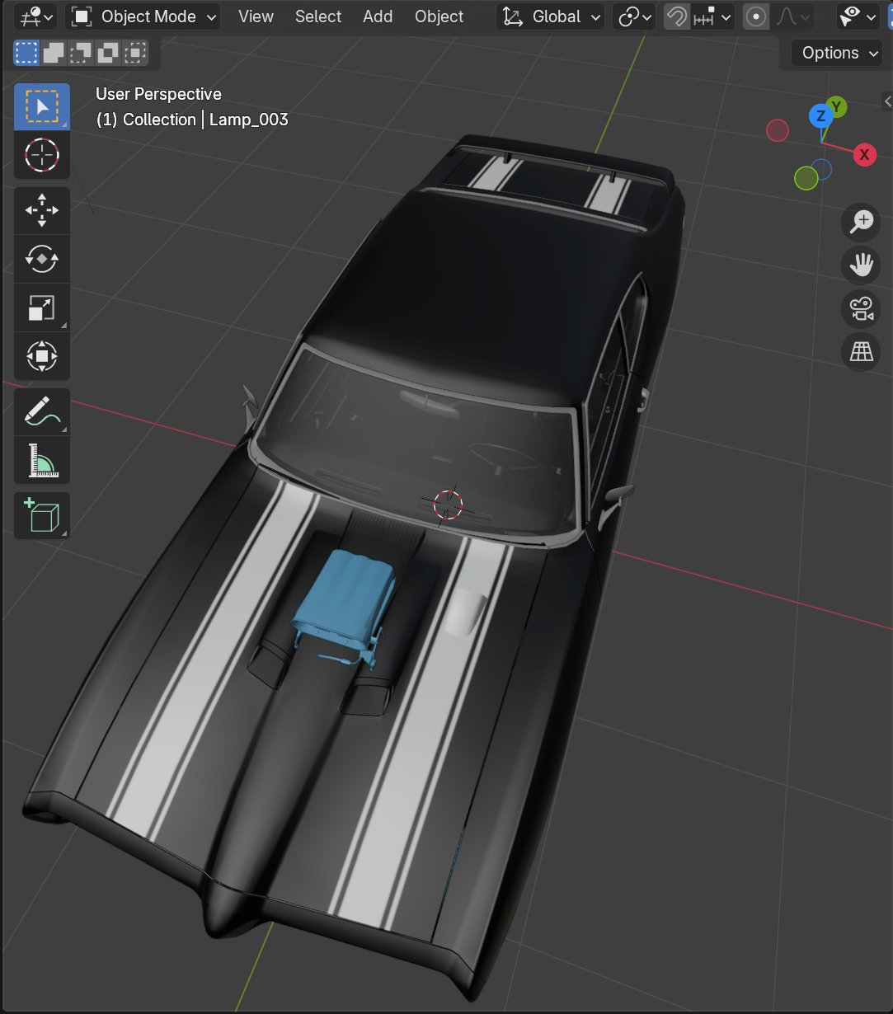This screenshot has height=1014, width=893.
Task: Open the Global transform orientation dropdown
Action: (549, 16)
